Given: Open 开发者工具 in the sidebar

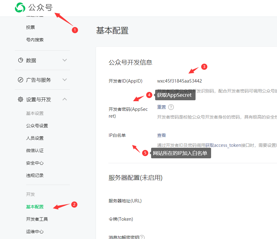Looking at the screenshot, I should point(37,219).
